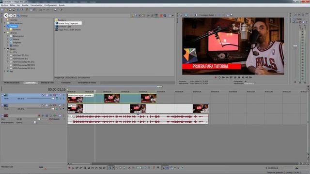Click the Open project toolbar icon
This screenshot has height=174, width=310.
[6, 10]
